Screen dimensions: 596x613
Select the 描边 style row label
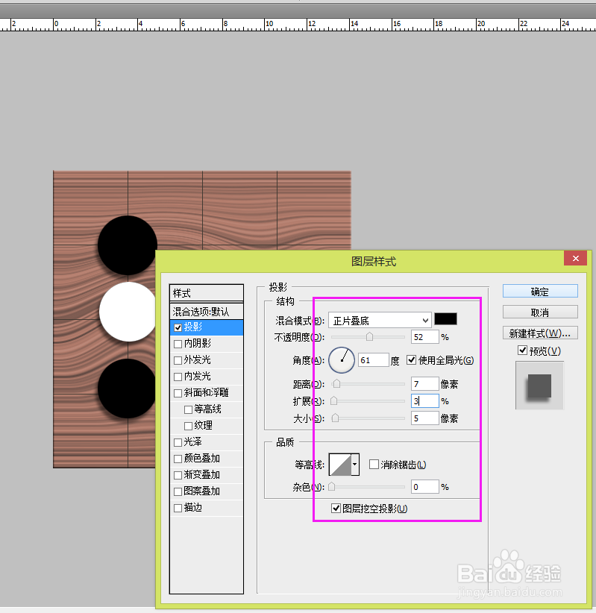193,507
